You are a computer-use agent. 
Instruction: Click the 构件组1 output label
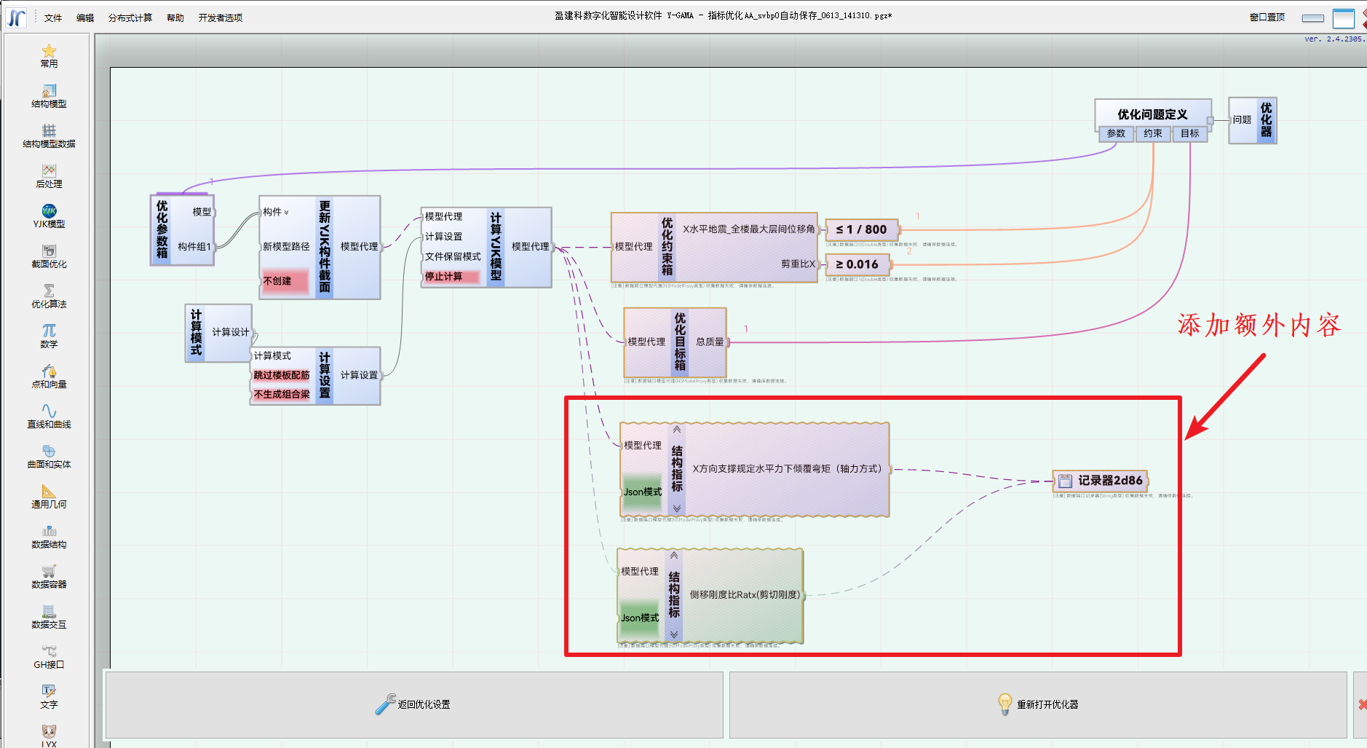[x=194, y=247]
